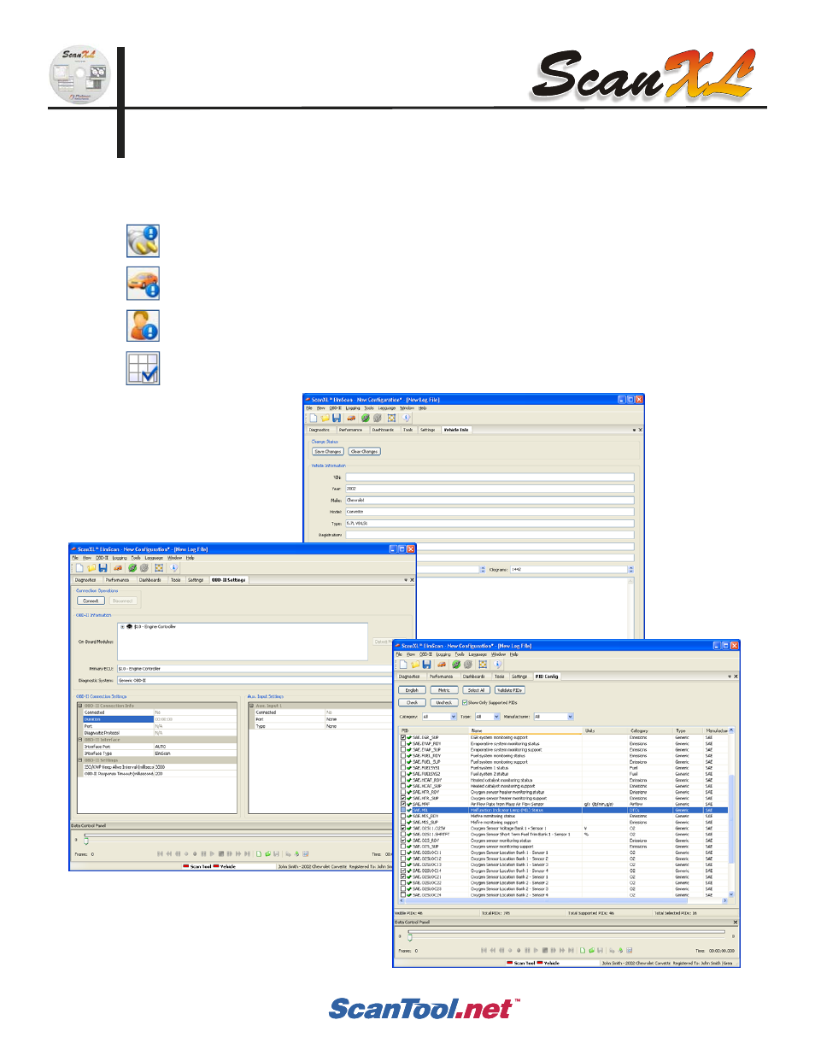Click grey disconnect icon in PID Config window
Viewport: 815px width, 1055px height.
(468, 665)
